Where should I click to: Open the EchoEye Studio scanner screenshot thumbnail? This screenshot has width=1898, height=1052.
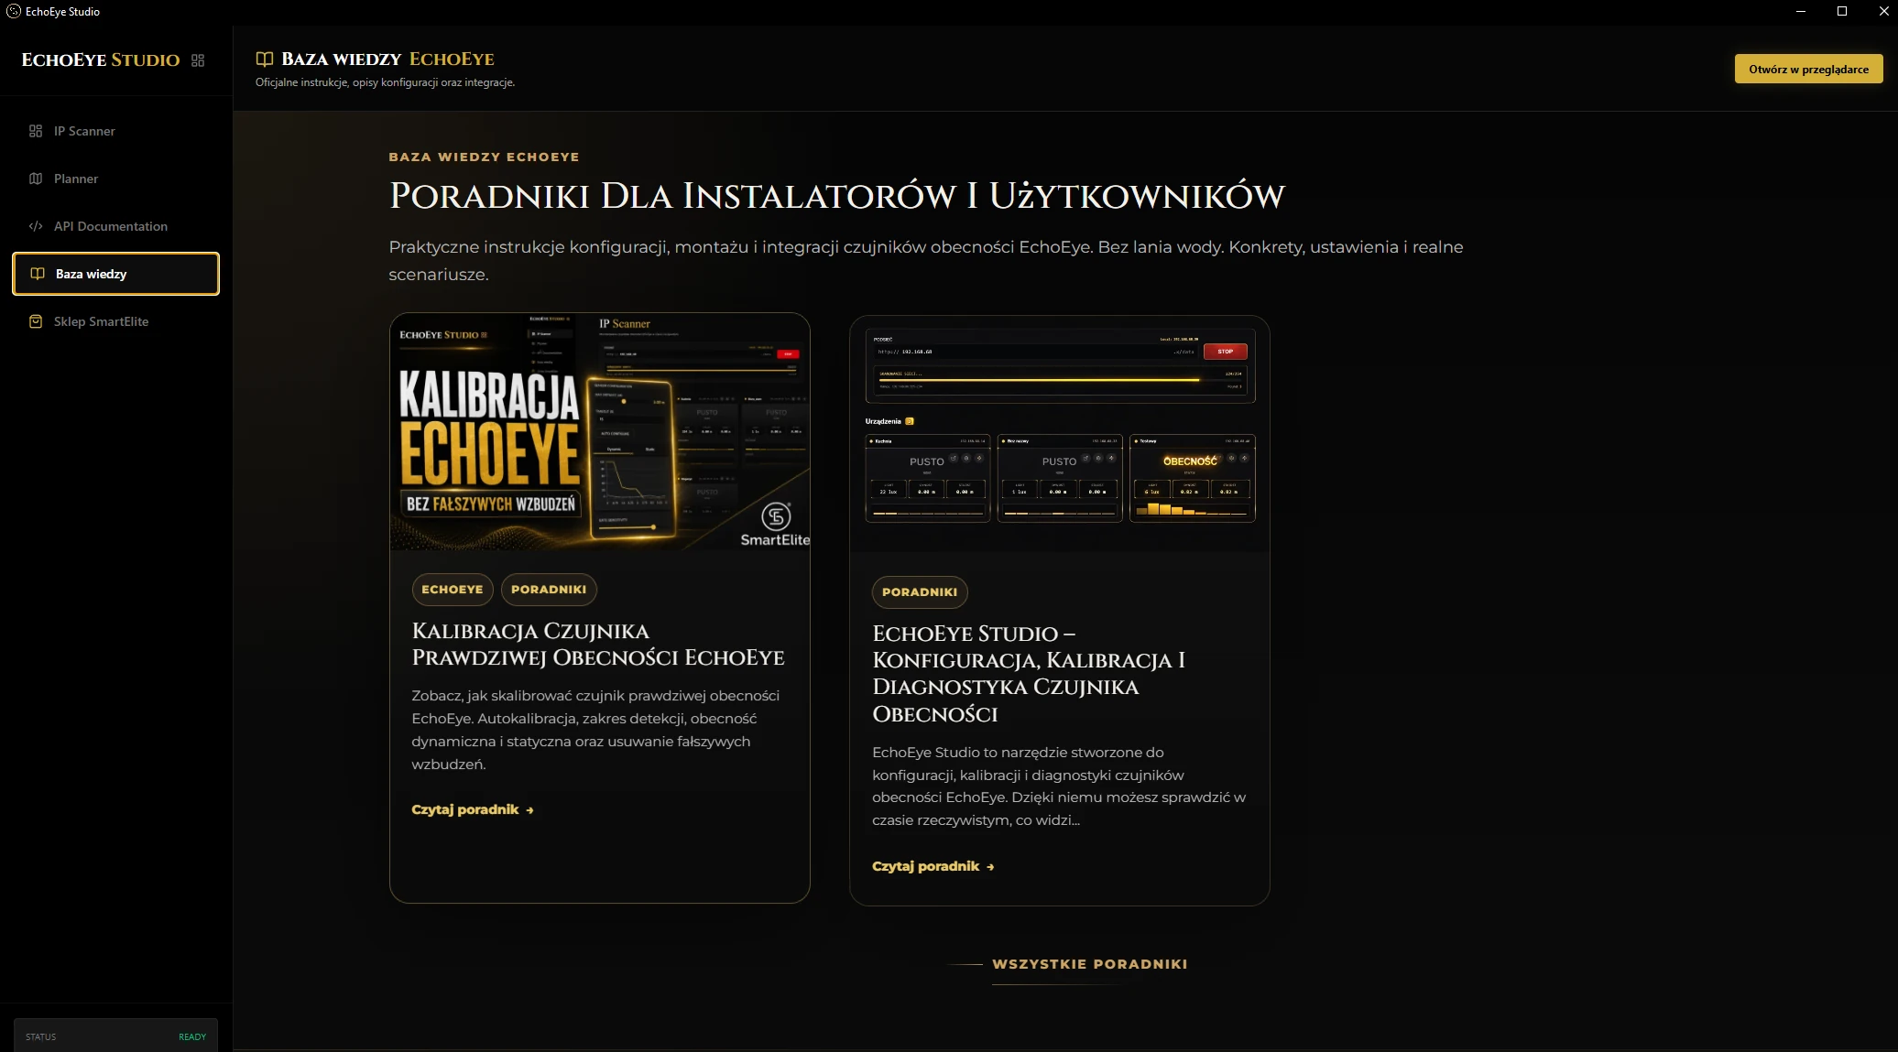pos(1060,435)
